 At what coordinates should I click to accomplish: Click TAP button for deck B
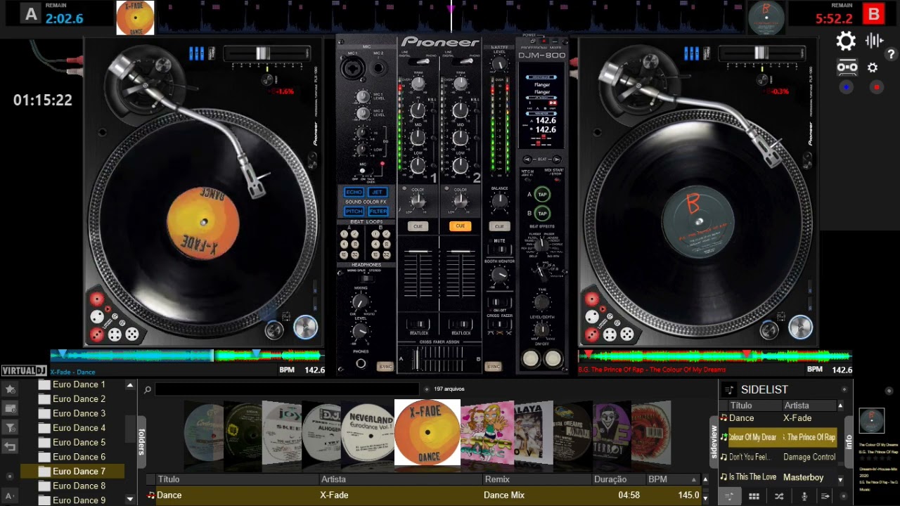pyautogui.click(x=542, y=213)
